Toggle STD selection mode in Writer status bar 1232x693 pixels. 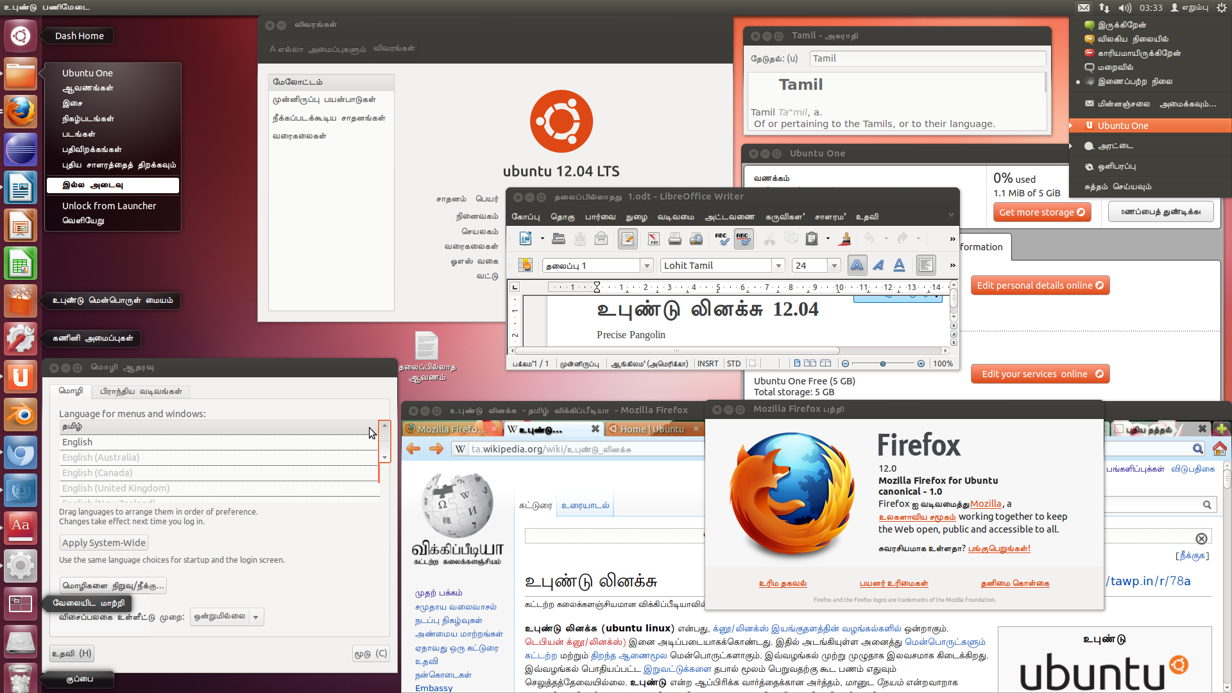click(x=733, y=364)
